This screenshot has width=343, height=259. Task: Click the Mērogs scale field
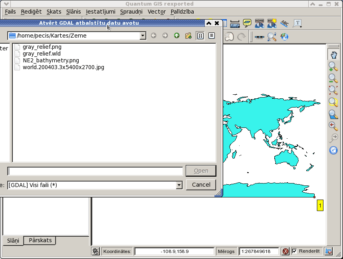click(x=259, y=251)
